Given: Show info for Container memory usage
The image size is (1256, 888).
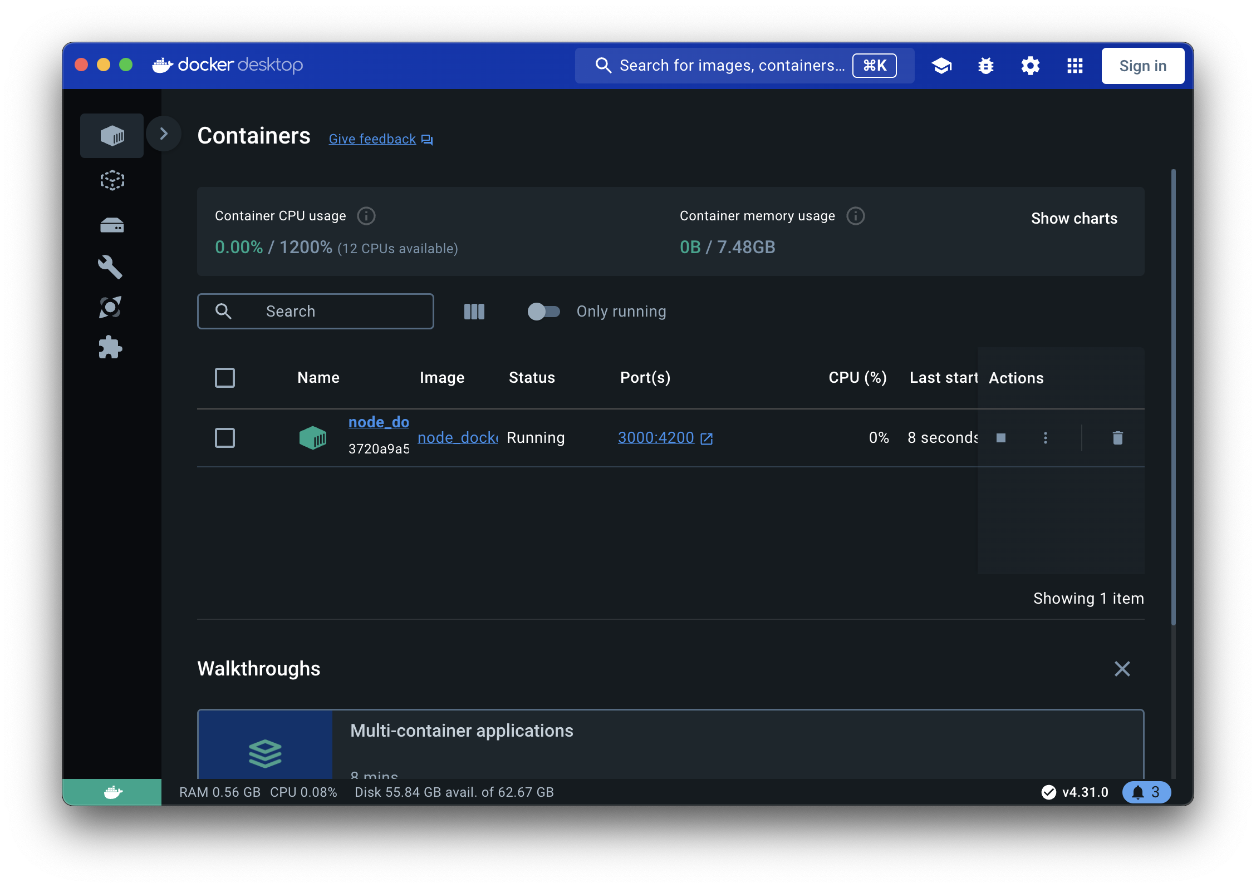Looking at the screenshot, I should 855,216.
